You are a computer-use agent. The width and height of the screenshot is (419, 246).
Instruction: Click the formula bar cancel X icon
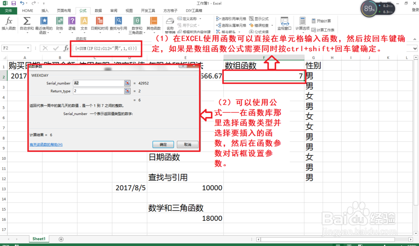click(45, 48)
